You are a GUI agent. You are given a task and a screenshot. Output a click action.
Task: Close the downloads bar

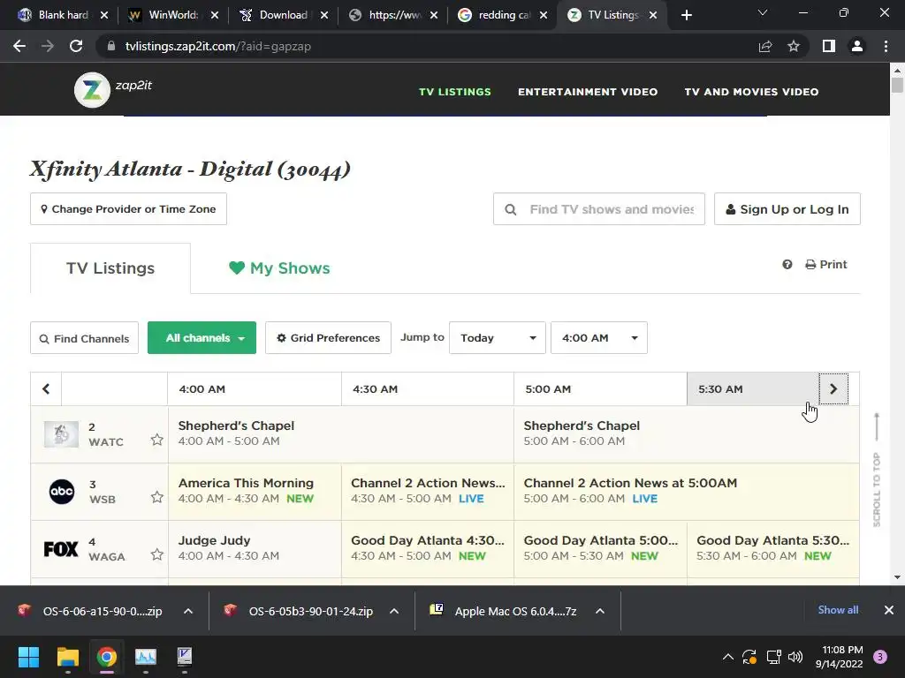click(889, 610)
